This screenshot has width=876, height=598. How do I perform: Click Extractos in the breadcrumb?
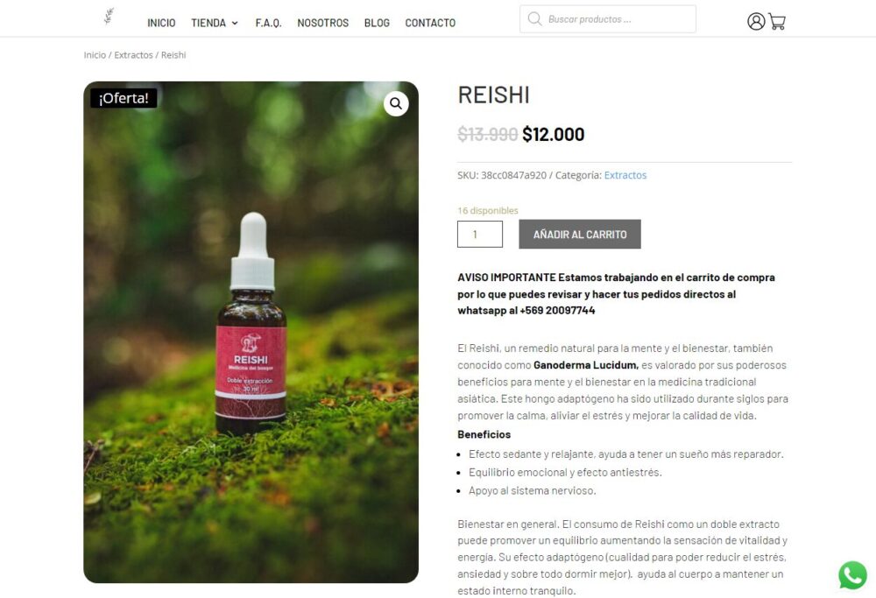133,55
